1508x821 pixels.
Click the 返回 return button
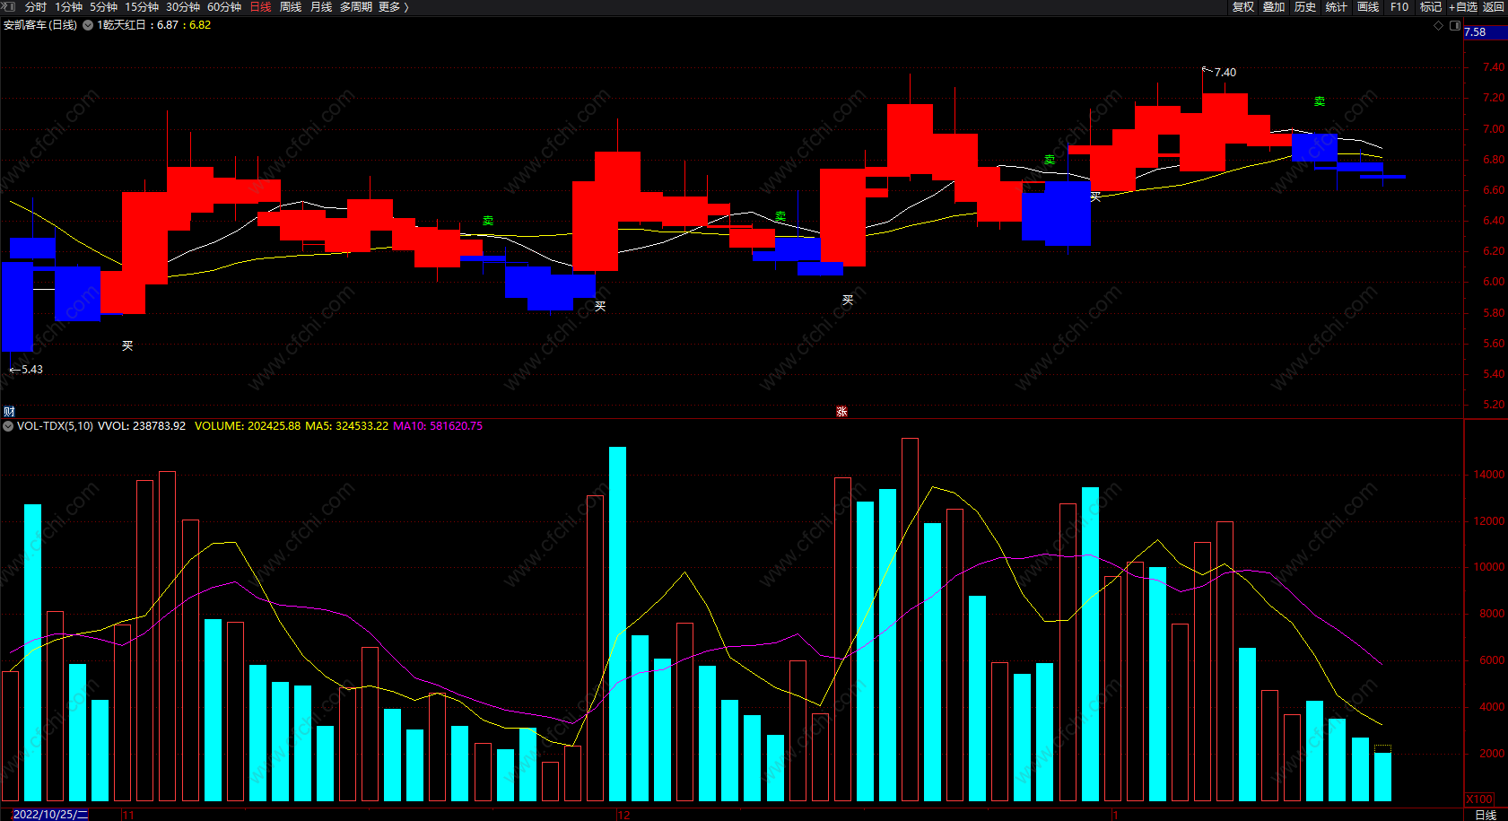coord(1494,7)
